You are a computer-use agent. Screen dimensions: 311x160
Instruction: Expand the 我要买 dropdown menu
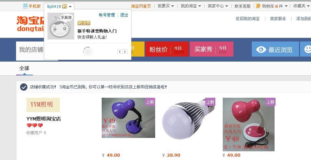tap(166, 6)
